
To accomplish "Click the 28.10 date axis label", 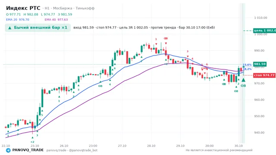I will 151,146.
